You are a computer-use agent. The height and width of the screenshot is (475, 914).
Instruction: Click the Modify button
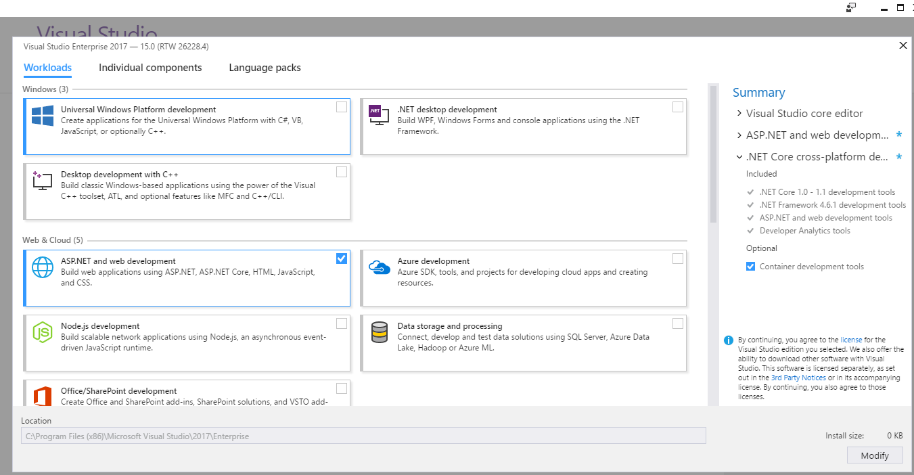(x=875, y=455)
